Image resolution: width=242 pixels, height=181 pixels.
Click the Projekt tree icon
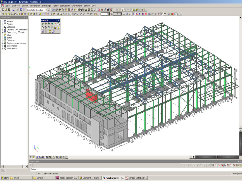tap(5, 22)
